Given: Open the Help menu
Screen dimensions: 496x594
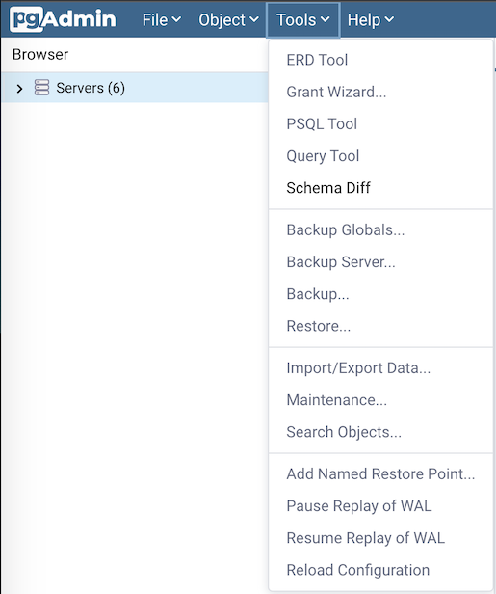Looking at the screenshot, I should [x=371, y=19].
